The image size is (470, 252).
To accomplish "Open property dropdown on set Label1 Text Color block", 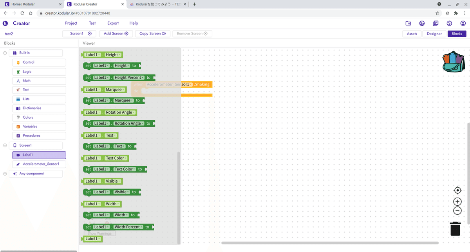I will pyautogui.click(x=124, y=169).
